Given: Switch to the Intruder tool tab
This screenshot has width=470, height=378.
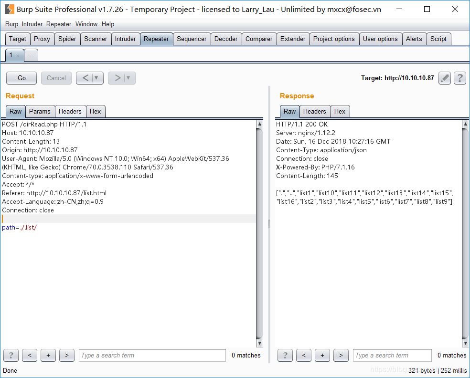Looking at the screenshot, I should [x=125, y=39].
